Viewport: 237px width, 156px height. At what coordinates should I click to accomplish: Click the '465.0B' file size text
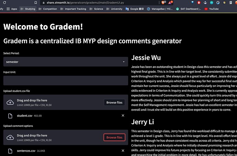click(38, 116)
